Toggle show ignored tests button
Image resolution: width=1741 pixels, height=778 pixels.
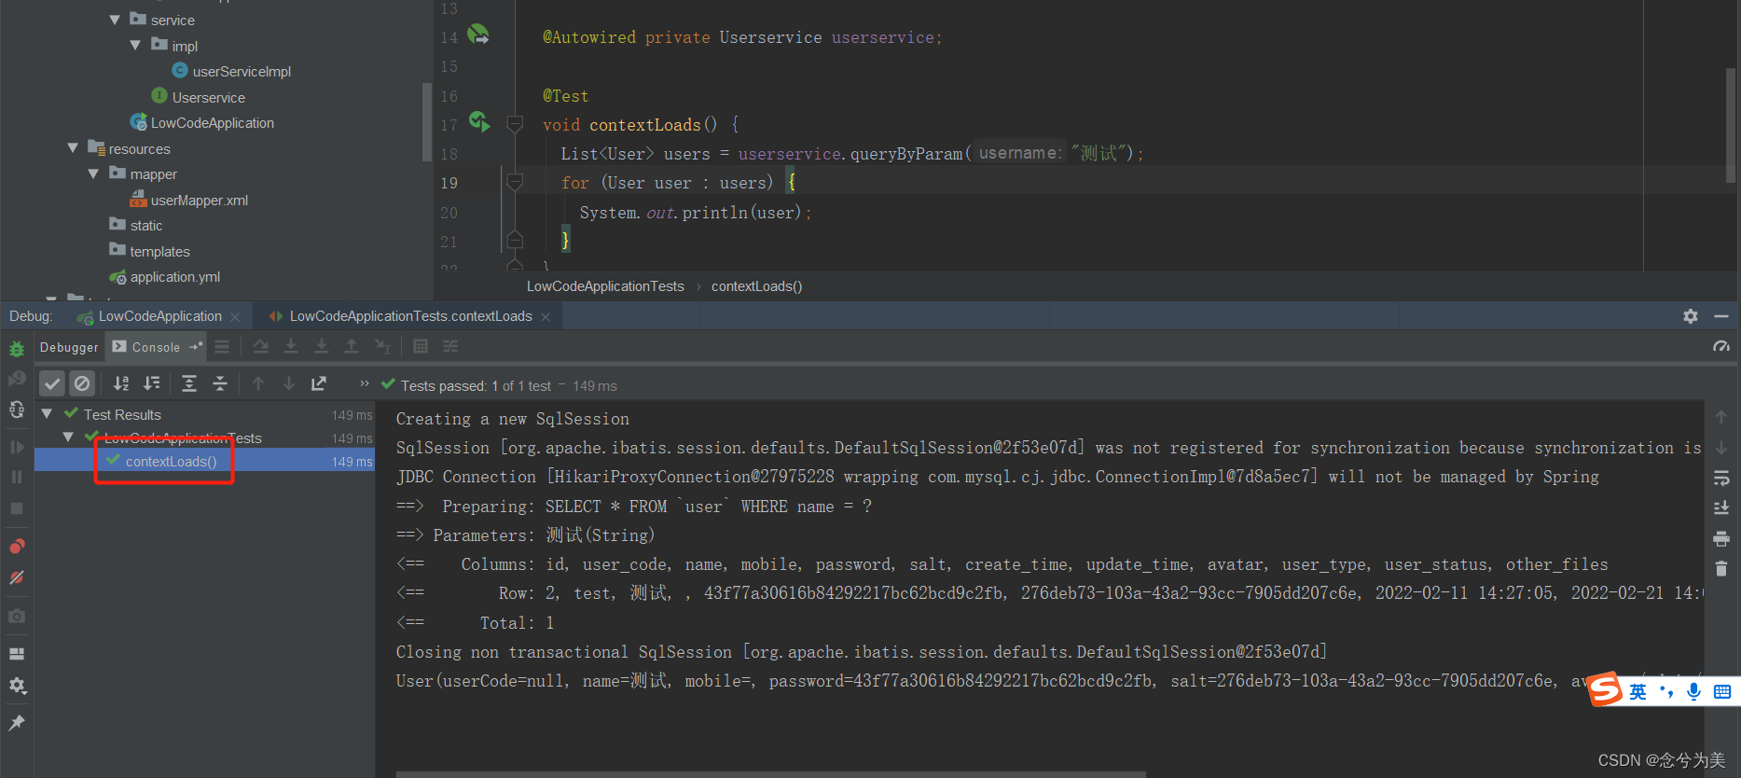coord(82,383)
